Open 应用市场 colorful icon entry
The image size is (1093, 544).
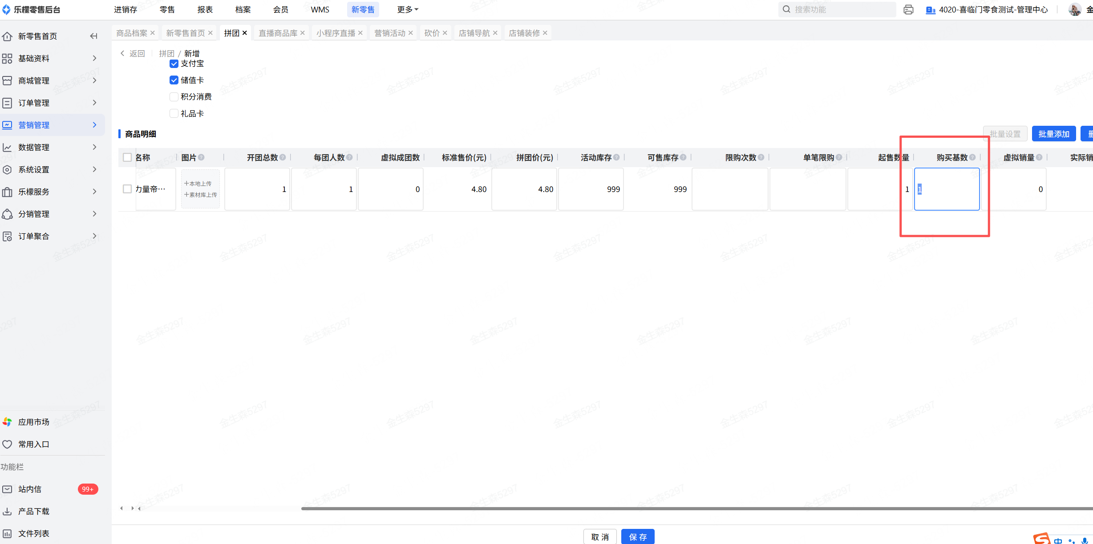[x=8, y=422]
